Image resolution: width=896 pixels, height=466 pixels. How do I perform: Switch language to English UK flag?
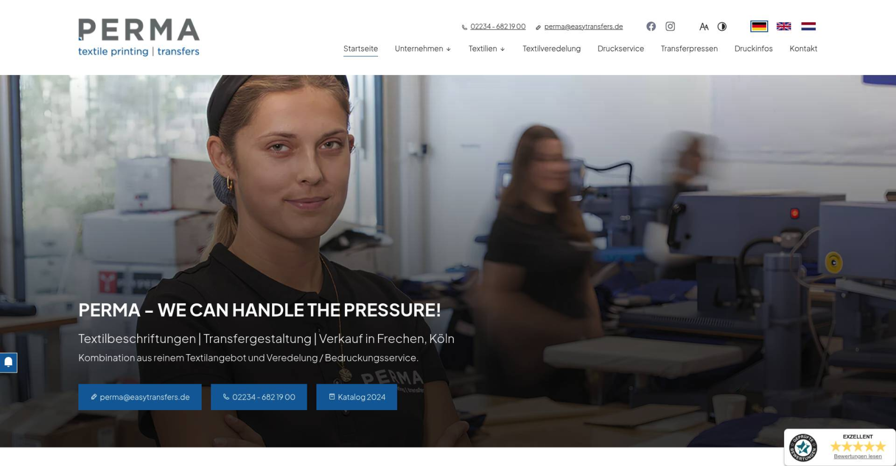[784, 26]
